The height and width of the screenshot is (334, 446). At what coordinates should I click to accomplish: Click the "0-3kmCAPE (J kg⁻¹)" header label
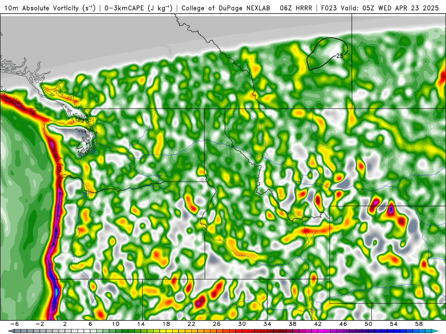138,8
